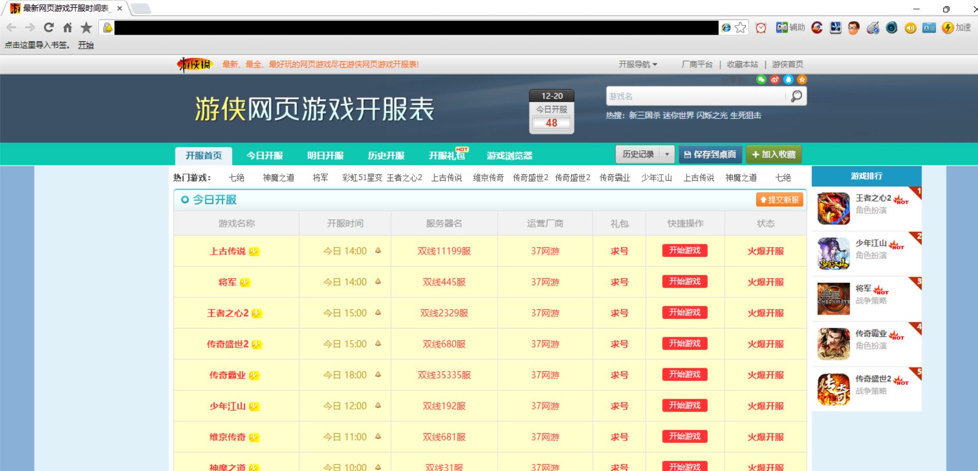
Task: Open the 开服礼包 tab
Action: (x=447, y=155)
